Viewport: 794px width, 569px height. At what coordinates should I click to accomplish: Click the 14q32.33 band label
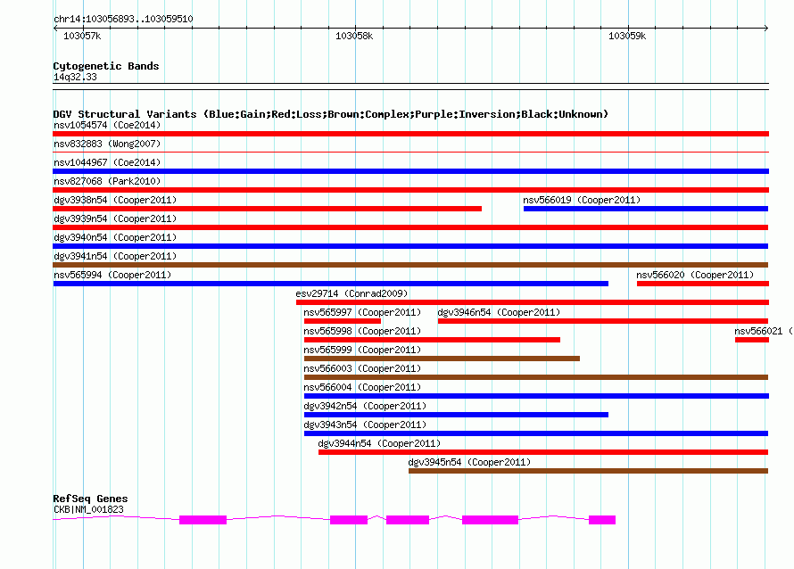(75, 77)
